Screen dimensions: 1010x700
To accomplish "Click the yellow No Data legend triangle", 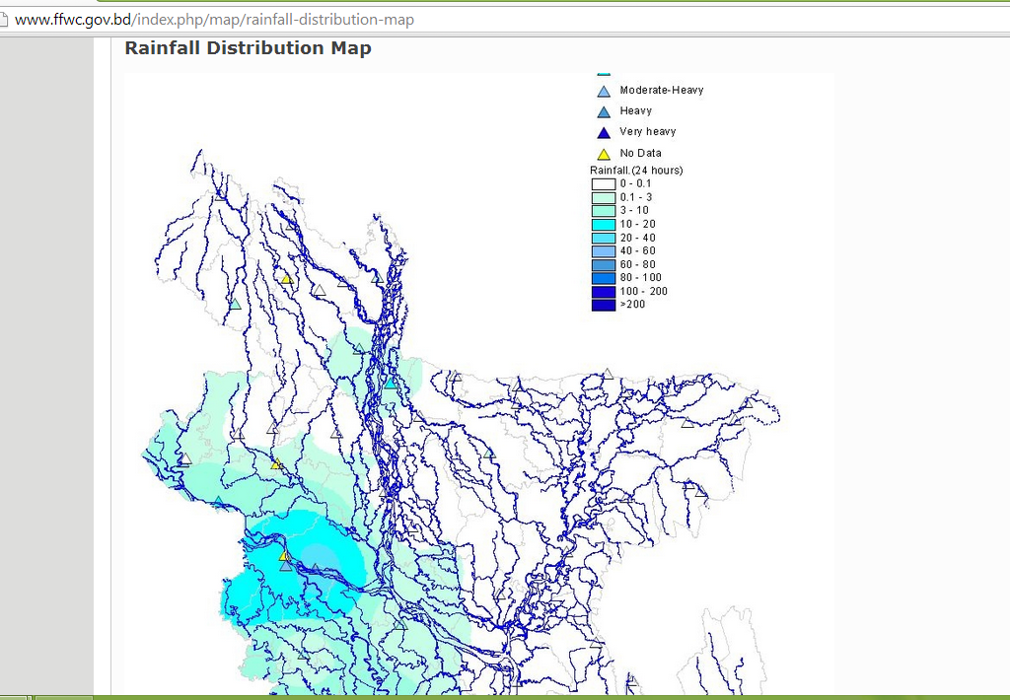I will tap(604, 154).
